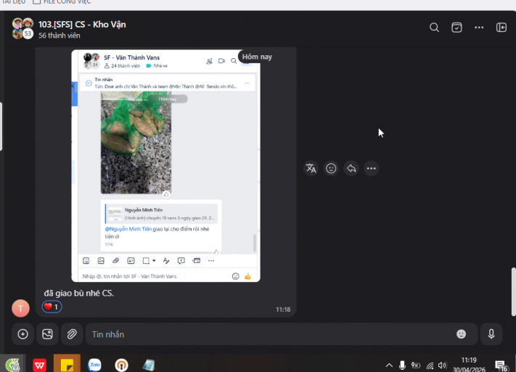The image size is (516, 372).
Task: Open more options ellipsis in chat header
Action: 479,28
